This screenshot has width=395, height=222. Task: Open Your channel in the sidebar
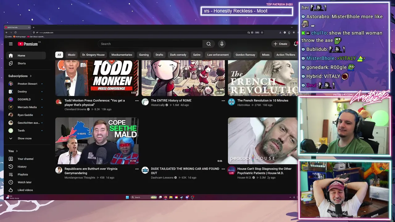(26, 159)
